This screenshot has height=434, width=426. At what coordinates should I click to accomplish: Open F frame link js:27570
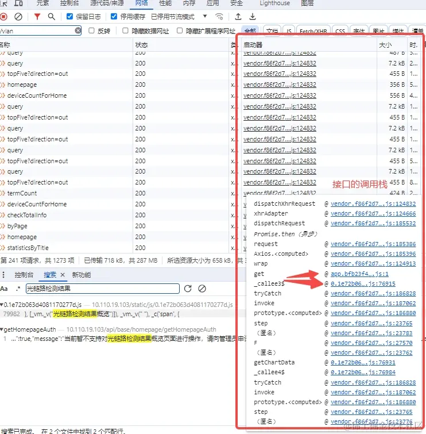pyautogui.click(x=371, y=343)
